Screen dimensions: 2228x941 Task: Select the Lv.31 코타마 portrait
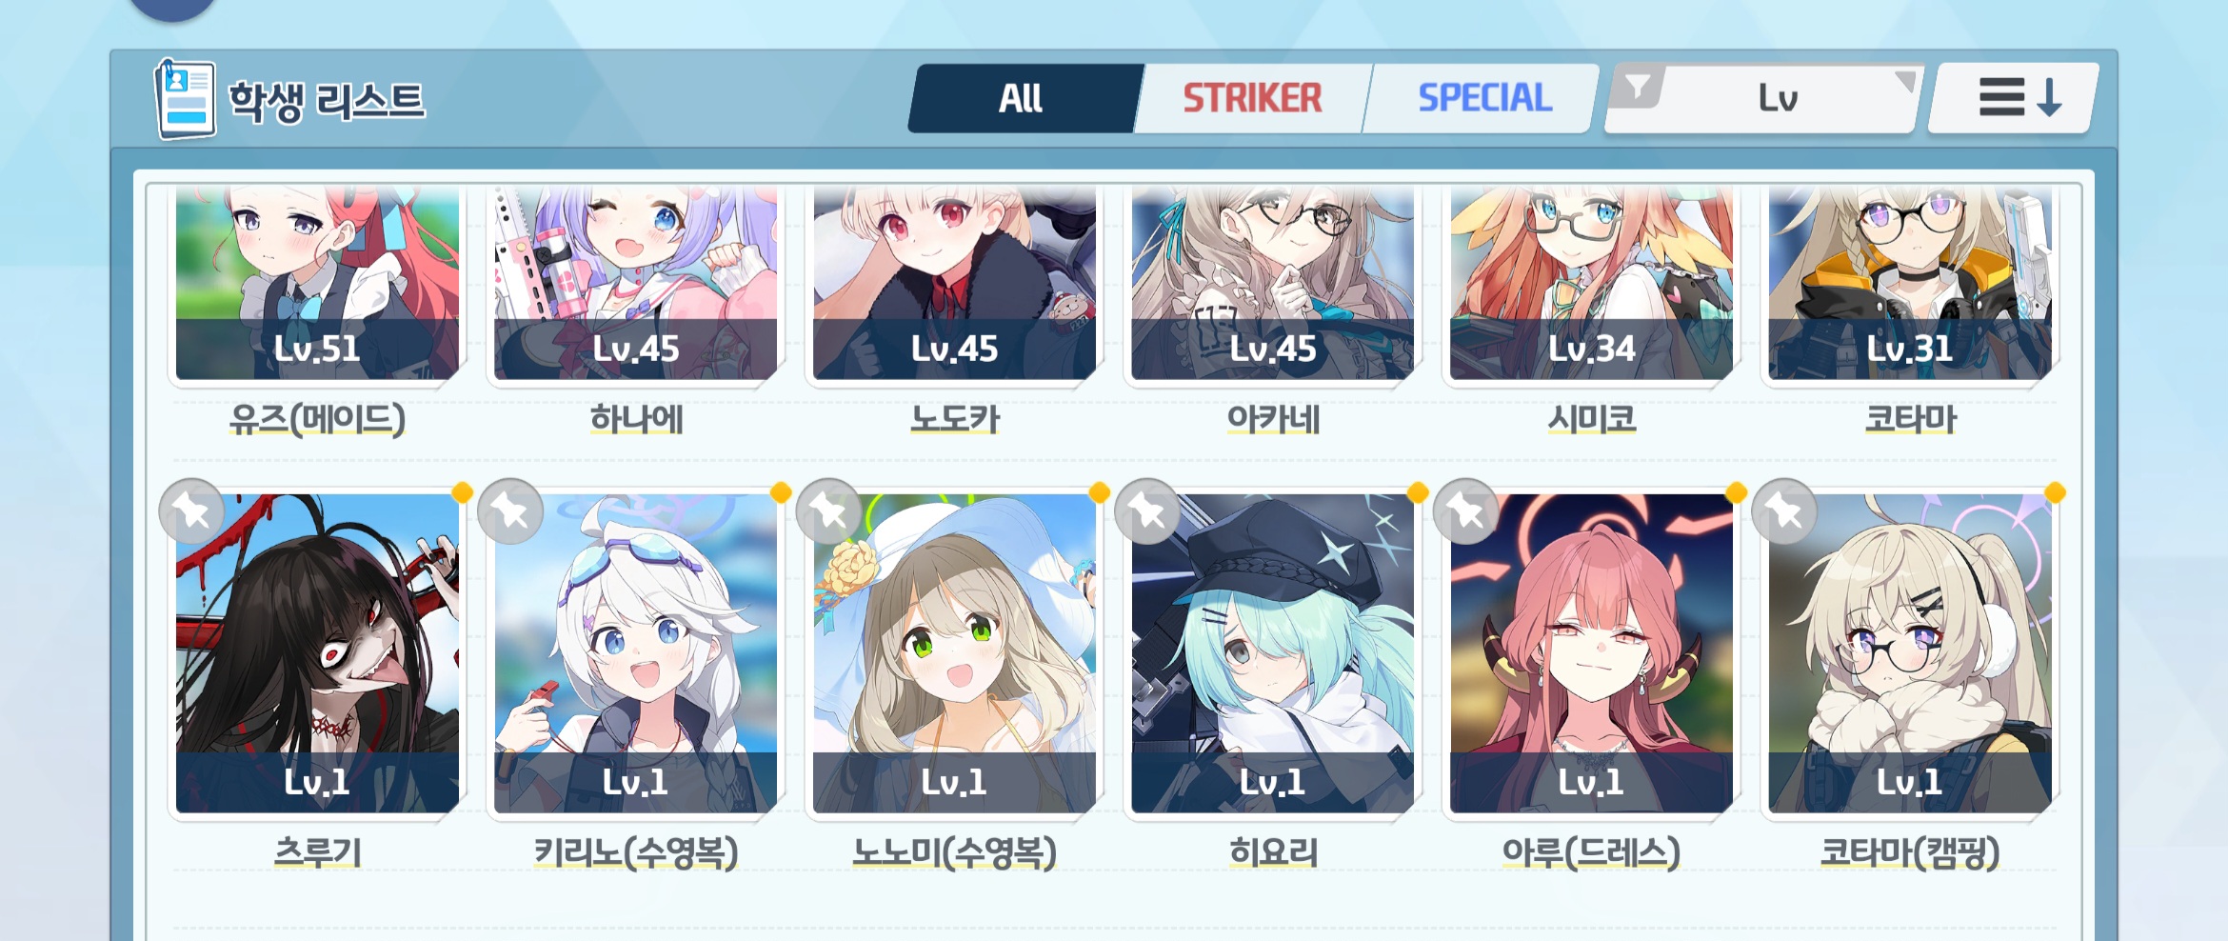click(1910, 283)
